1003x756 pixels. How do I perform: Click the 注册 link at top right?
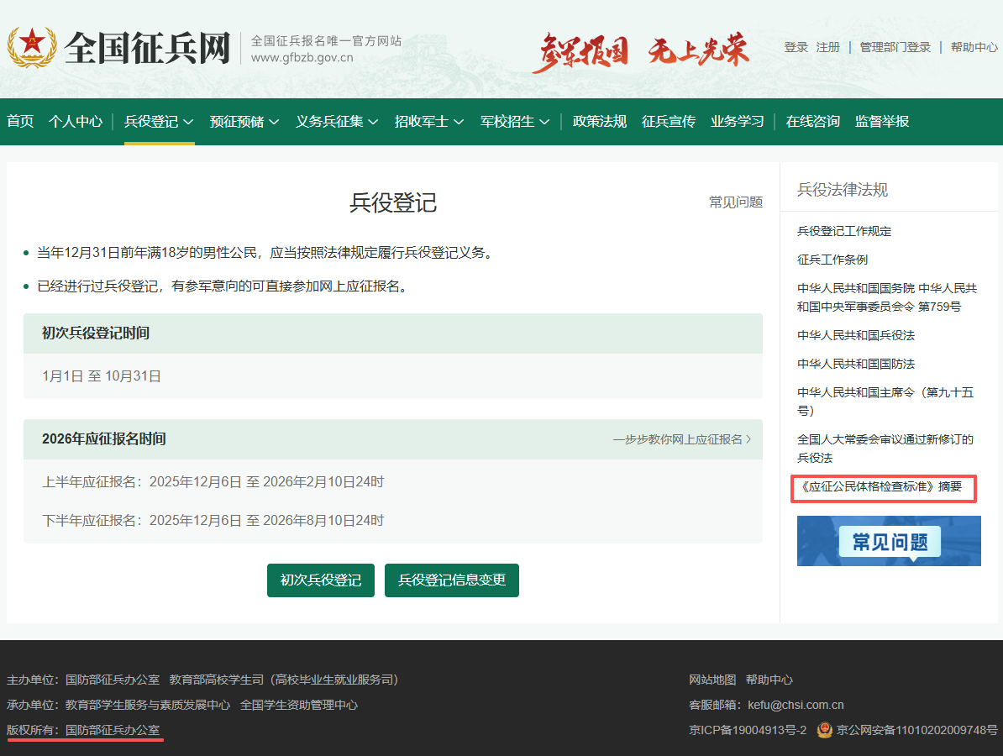click(x=827, y=47)
